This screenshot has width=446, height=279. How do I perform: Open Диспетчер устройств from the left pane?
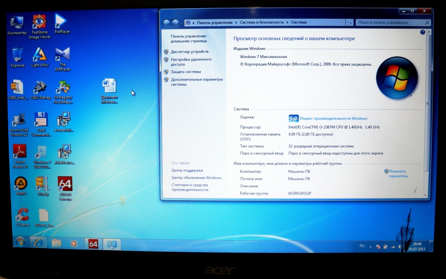(x=190, y=52)
